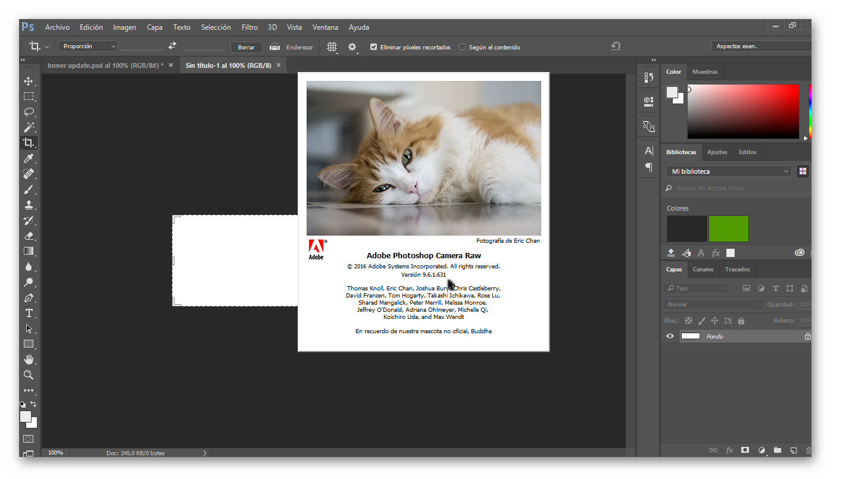Open the Proporción ratio dropdown
The image size is (849, 479).
tap(88, 46)
